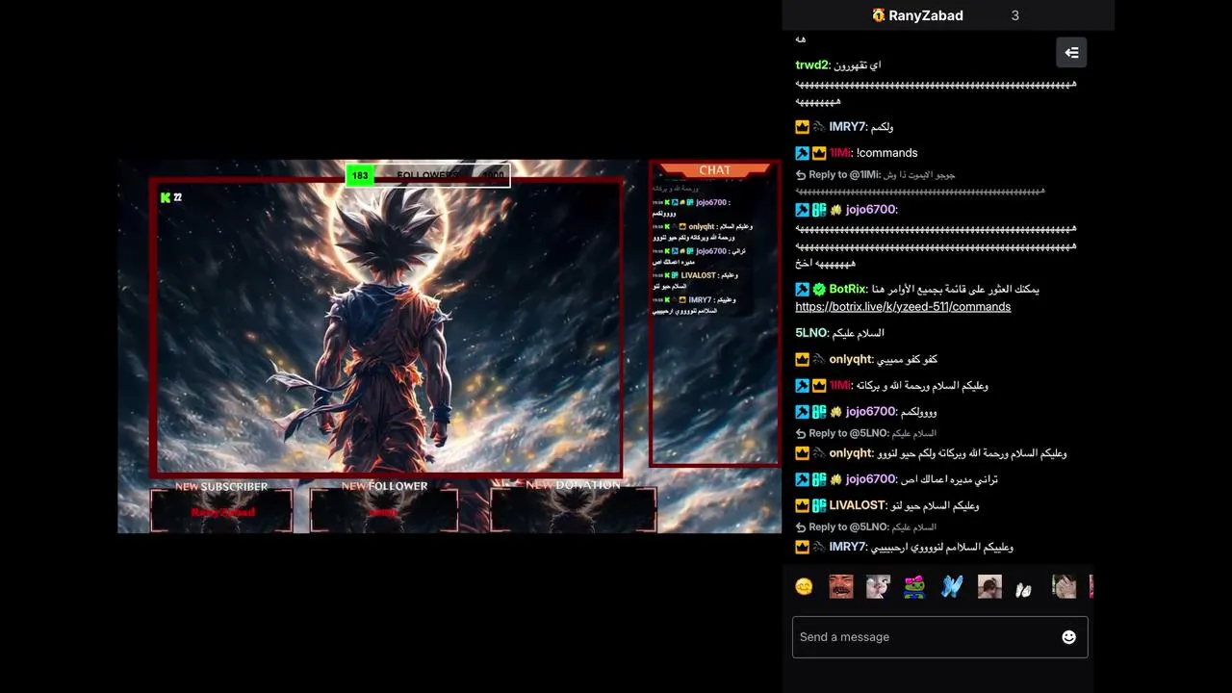The height and width of the screenshot is (693, 1232).
Task: Click the !commands message text
Action: (886, 153)
